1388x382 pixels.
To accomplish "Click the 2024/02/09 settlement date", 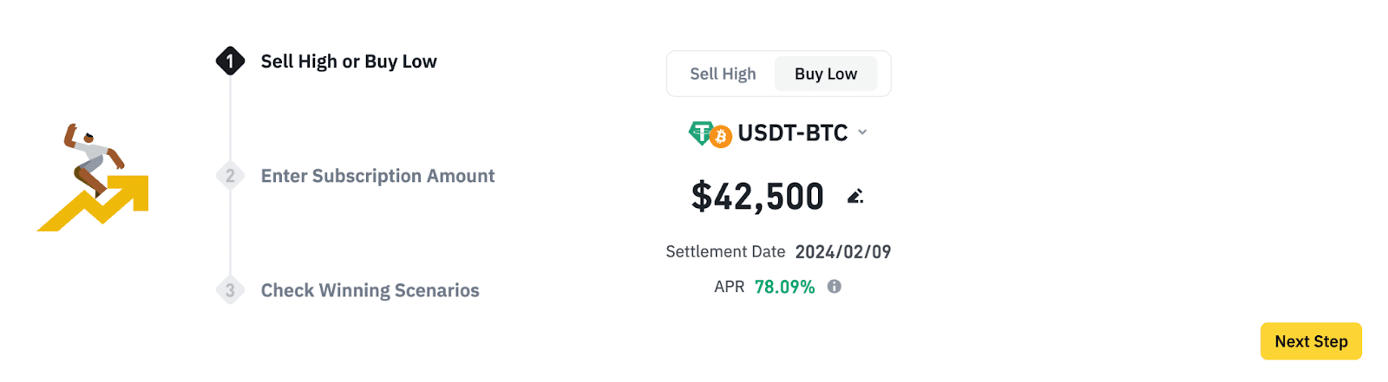I will (x=843, y=252).
